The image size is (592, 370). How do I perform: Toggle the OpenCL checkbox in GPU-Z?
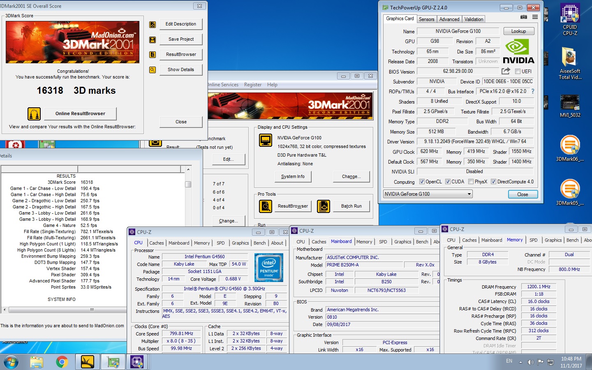[x=422, y=182]
